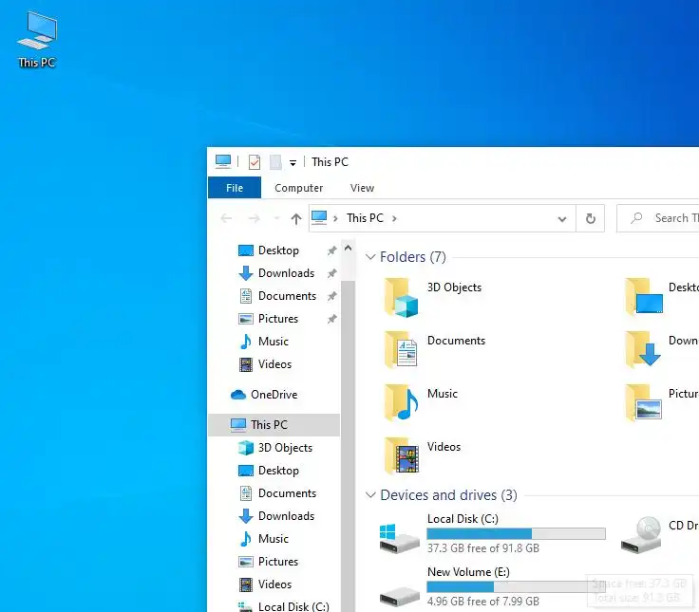Select the Local Disk (C:) drive icon
The height and width of the screenshot is (612, 699).
pos(399,538)
